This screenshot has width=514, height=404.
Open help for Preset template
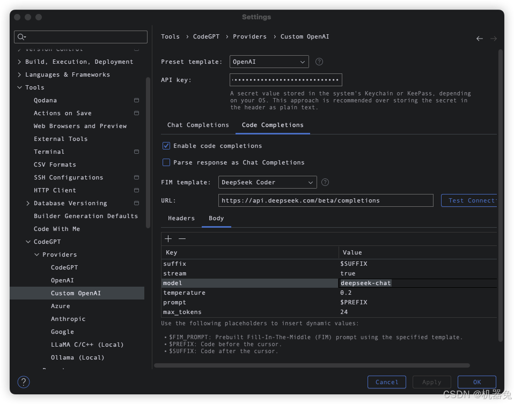coord(319,62)
